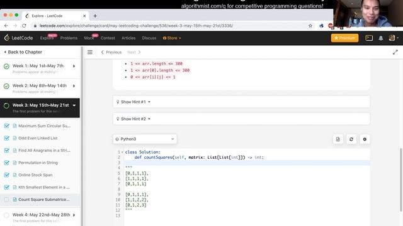Open the playground terminal icon
The width and height of the screenshot is (403, 226).
[369, 38]
